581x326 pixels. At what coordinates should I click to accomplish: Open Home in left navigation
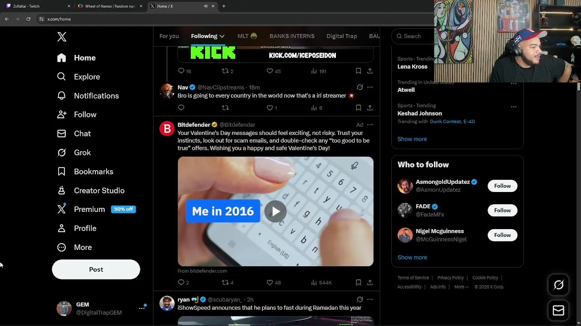[76, 58]
